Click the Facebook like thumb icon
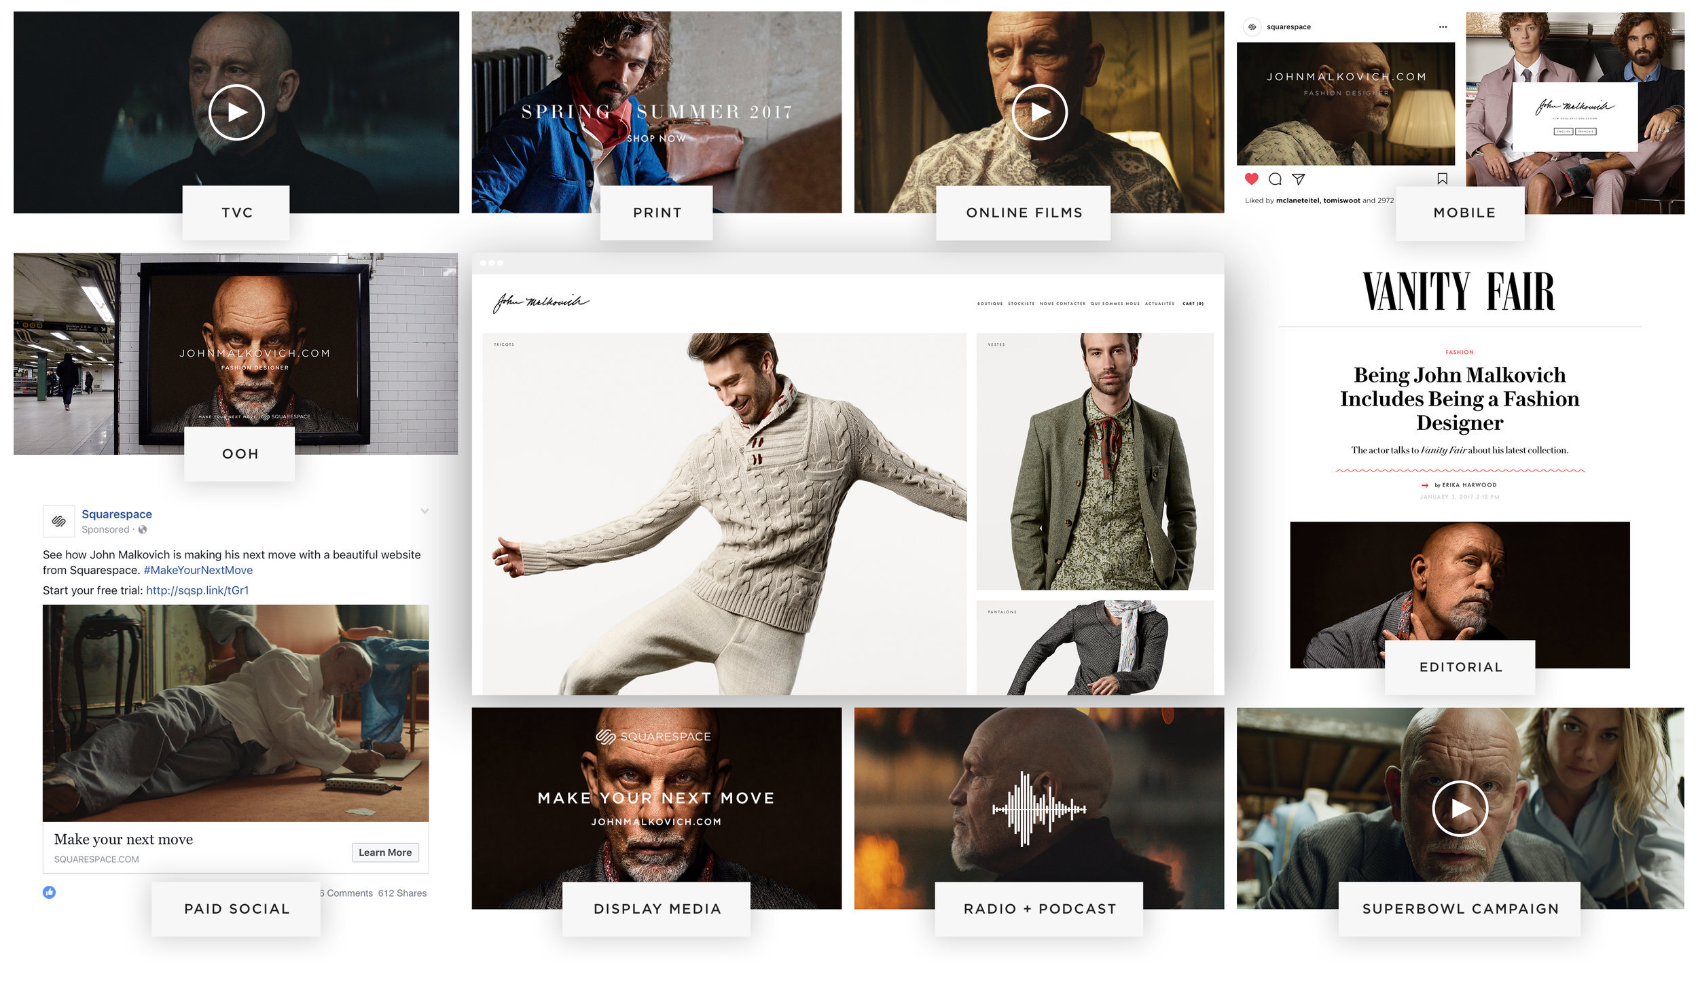Image resolution: width=1698 pixels, height=985 pixels. pyautogui.click(x=50, y=892)
